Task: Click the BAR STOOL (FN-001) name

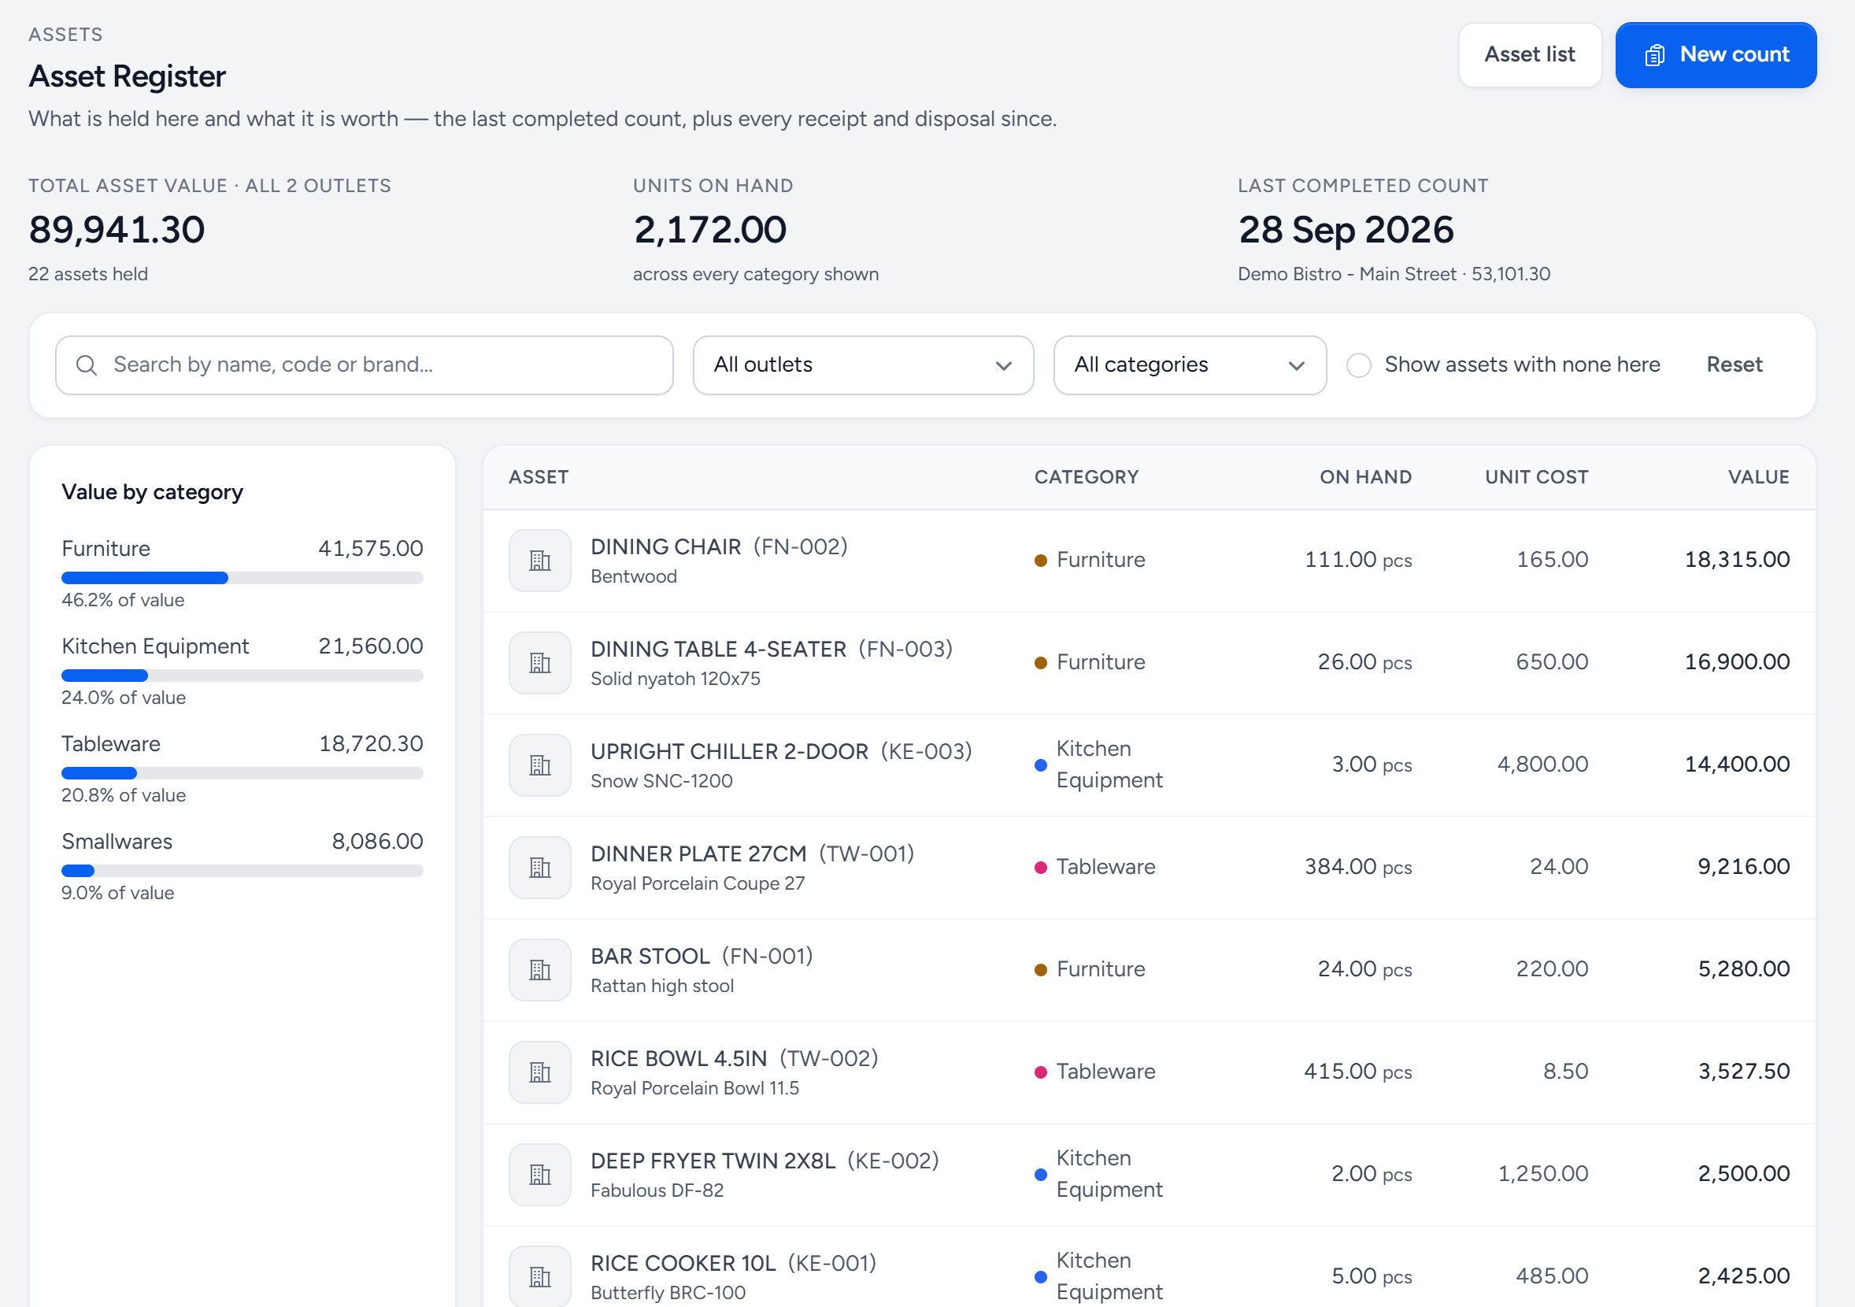Action: [x=702, y=957]
